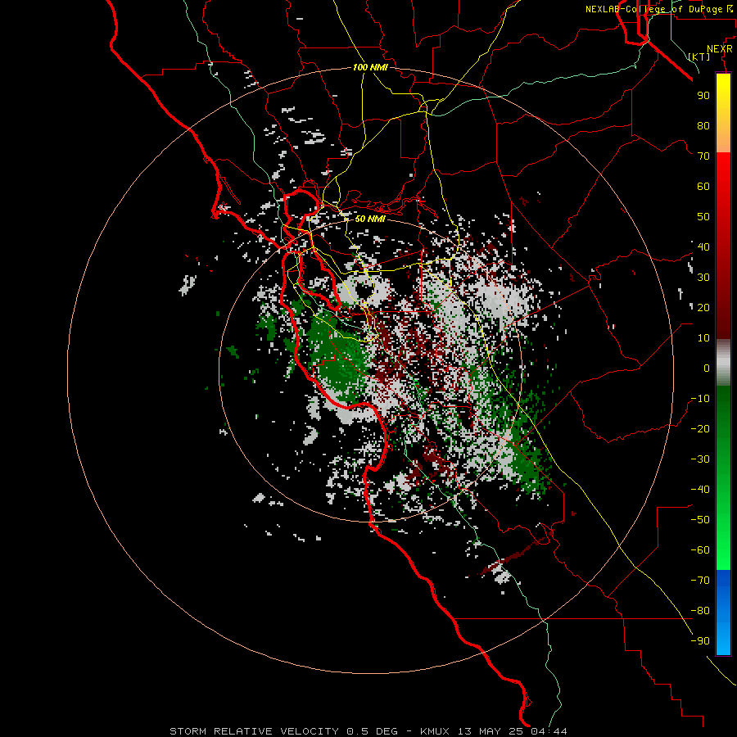Click the 100 NMI range ring label
The image size is (737, 737).
370,67
